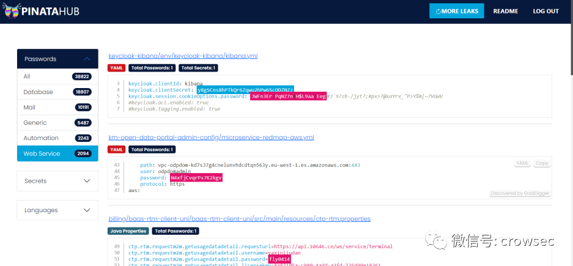Click the page vertical scrollbar thumb
This screenshot has width=573, height=266.
pyautogui.click(x=571, y=38)
